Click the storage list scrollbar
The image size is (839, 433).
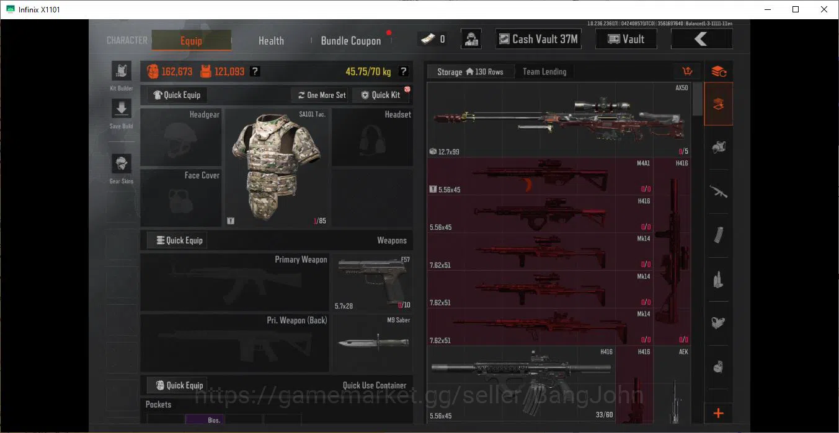698,99
